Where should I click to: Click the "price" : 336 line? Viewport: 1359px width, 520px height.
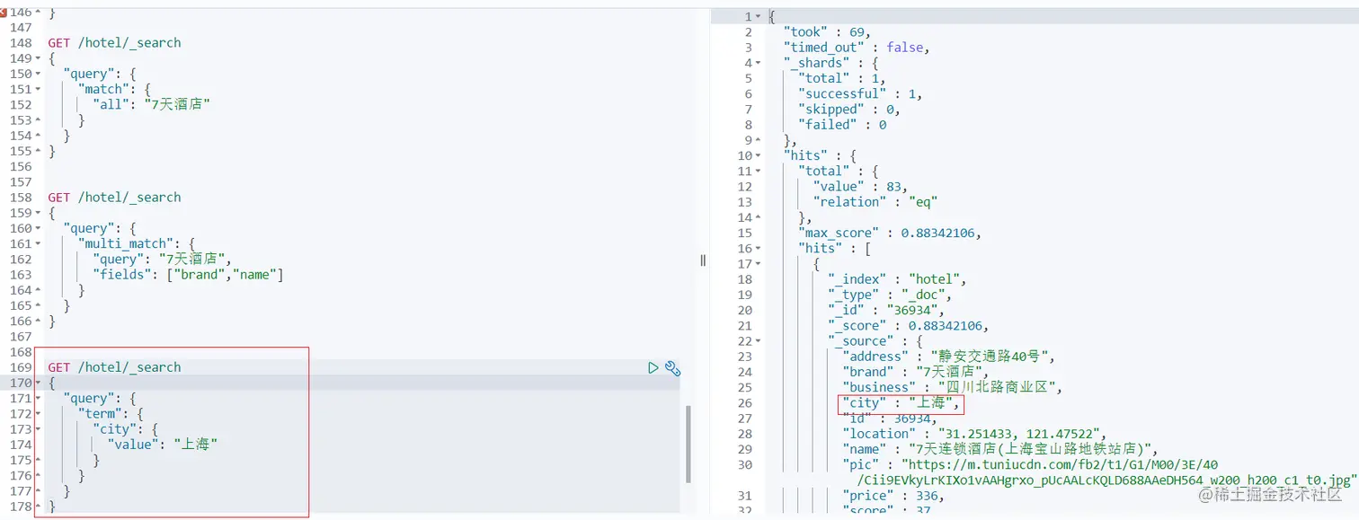pyautogui.click(x=893, y=496)
